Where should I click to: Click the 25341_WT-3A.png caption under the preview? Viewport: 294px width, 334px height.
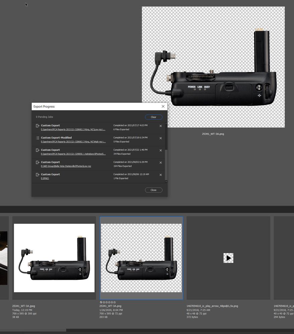pyautogui.click(x=213, y=134)
